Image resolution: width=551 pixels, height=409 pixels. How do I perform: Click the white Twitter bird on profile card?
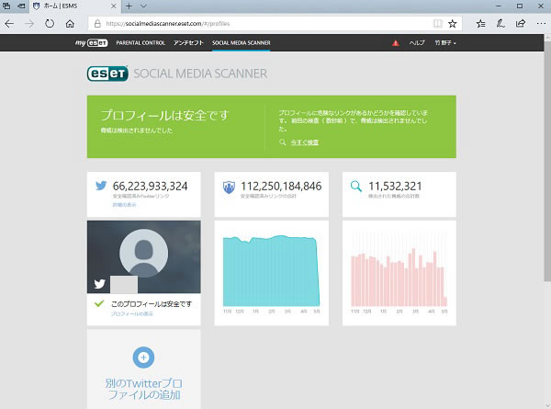pos(100,283)
